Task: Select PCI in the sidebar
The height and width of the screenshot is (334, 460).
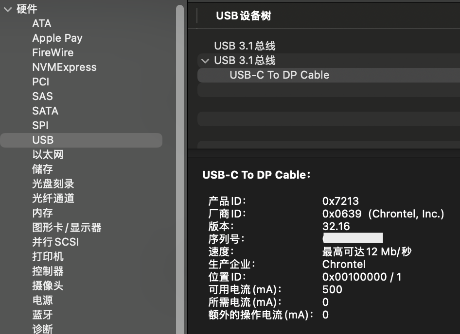Action: 41,82
